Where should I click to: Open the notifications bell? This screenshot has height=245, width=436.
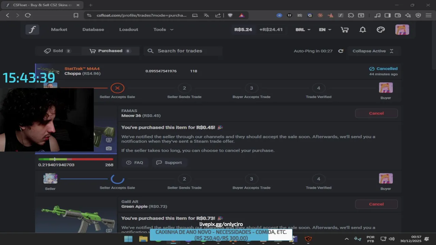click(x=363, y=30)
